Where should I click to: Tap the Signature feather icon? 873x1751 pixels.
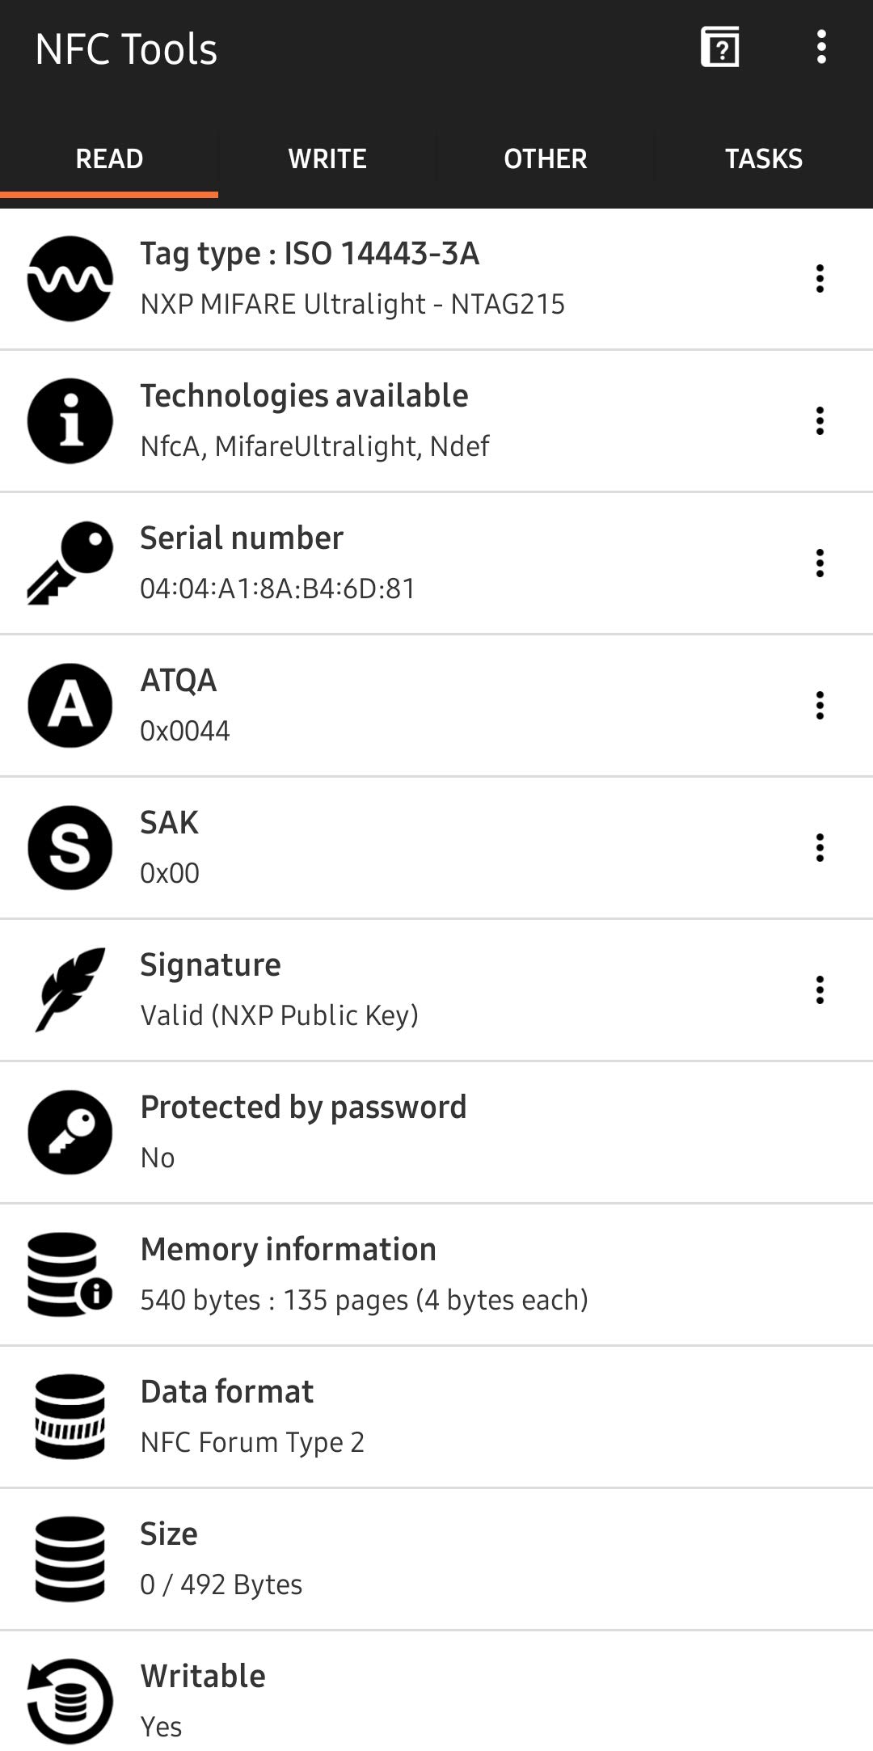70,990
